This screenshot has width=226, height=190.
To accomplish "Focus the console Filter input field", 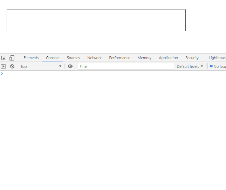I will click(126, 66).
